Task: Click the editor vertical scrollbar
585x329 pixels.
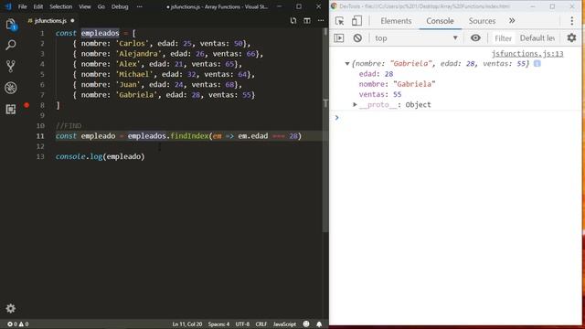Action: (x=325, y=131)
